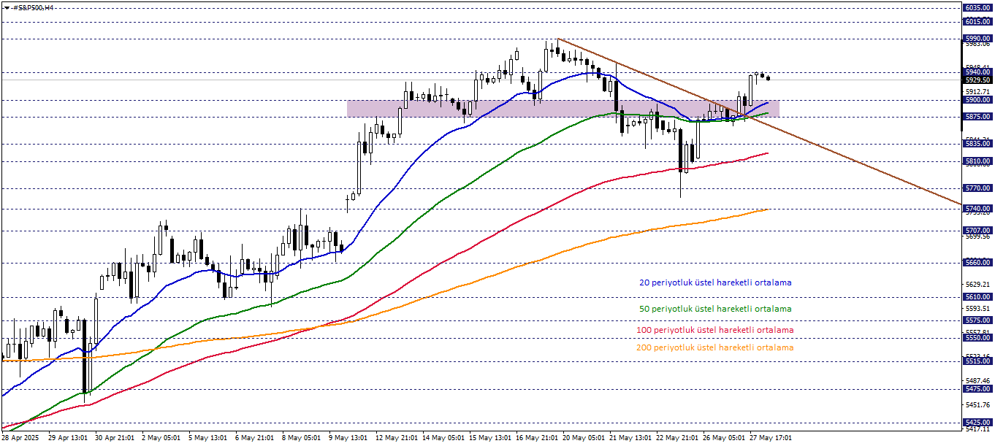Click the 5940.00 price level label
This screenshot has height=446, width=995.
point(977,72)
